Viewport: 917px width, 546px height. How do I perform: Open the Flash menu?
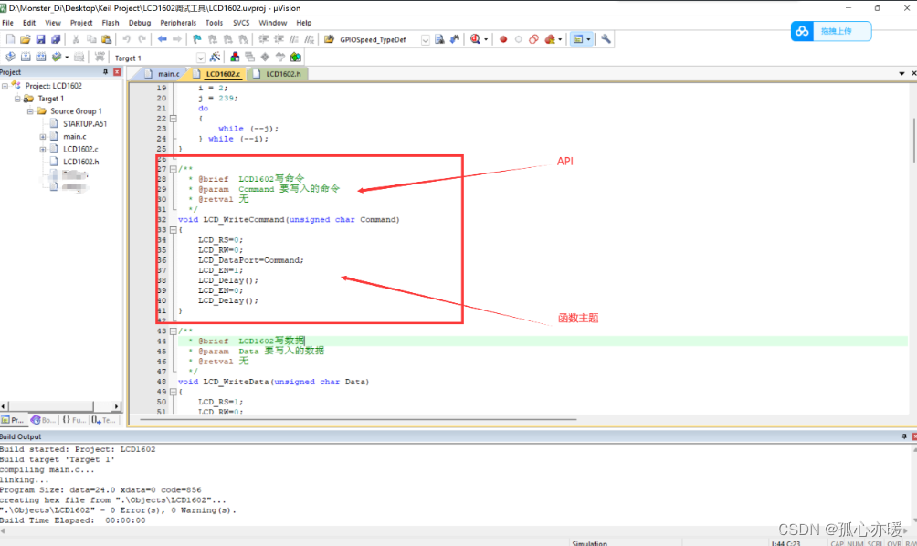(x=110, y=23)
